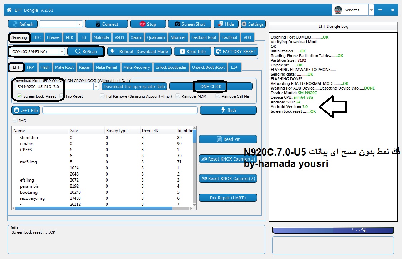The image size is (402, 259).
Task: Select the Unlock Bootloader sub-tab
Action: pos(171,67)
